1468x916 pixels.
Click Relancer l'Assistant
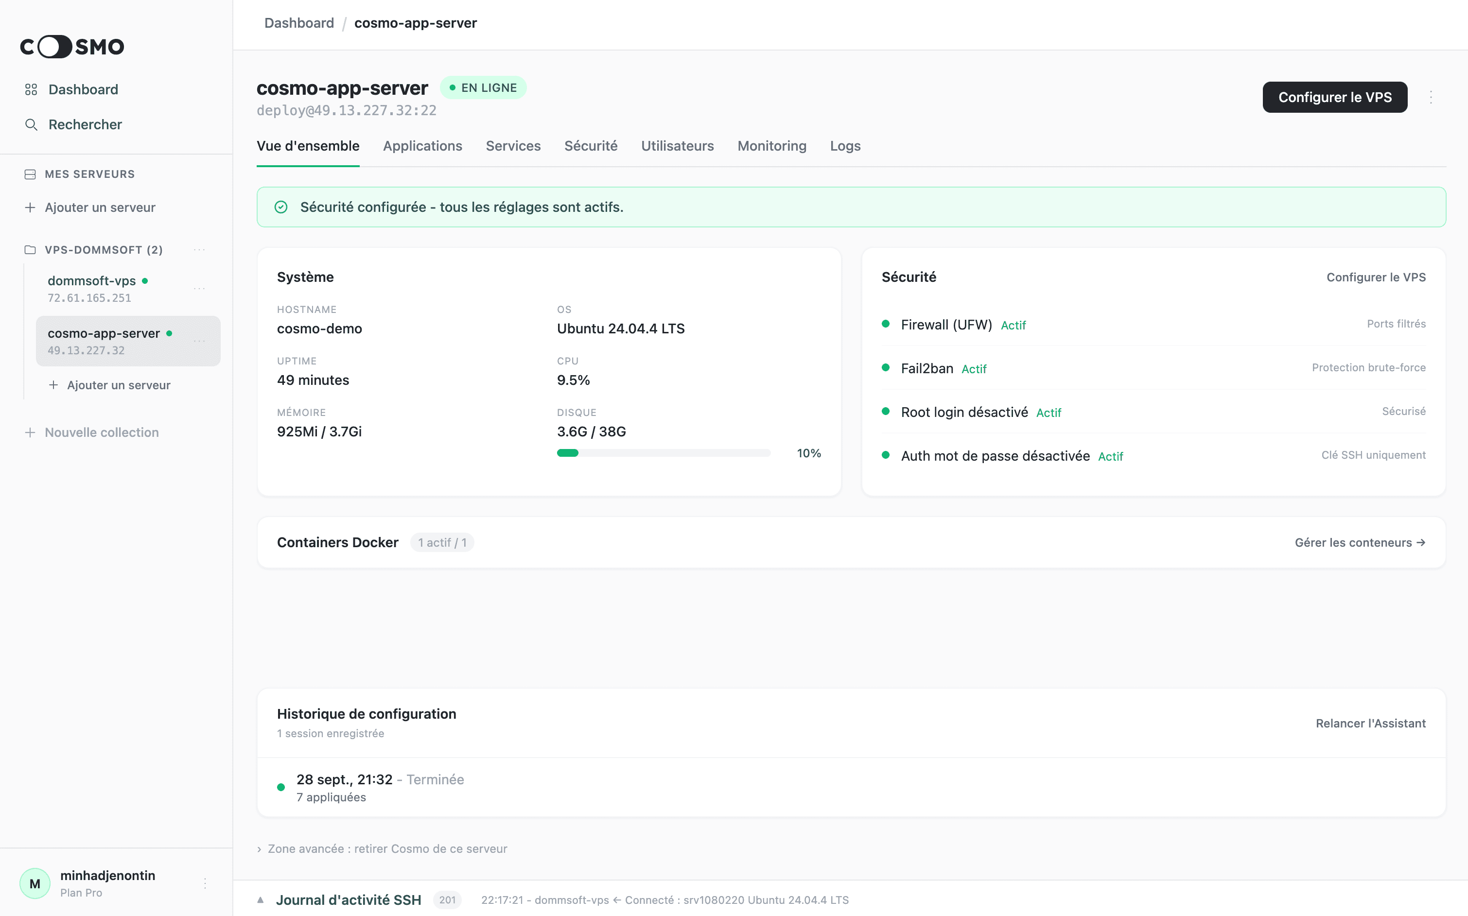pyautogui.click(x=1370, y=724)
